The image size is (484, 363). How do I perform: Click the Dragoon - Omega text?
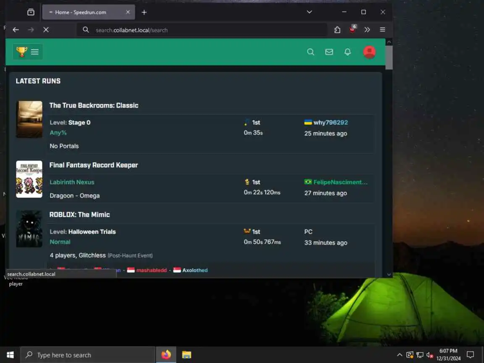click(75, 196)
